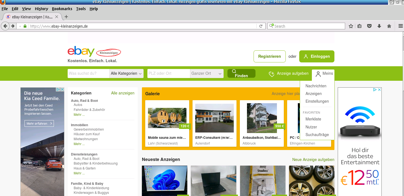The width and height of the screenshot is (404, 196).
Task: Open the downloads arrow icon
Action: point(379,26)
